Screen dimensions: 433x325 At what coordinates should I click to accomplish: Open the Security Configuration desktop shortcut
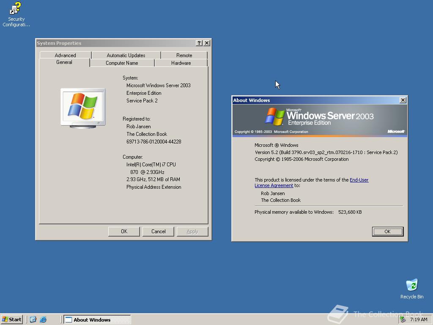coord(16,14)
